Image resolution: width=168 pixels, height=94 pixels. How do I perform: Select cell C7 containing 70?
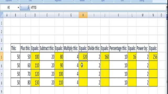tap(25, 74)
